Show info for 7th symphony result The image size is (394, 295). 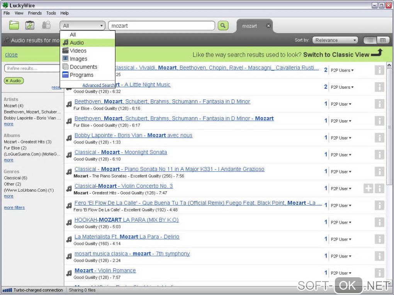pos(379,256)
